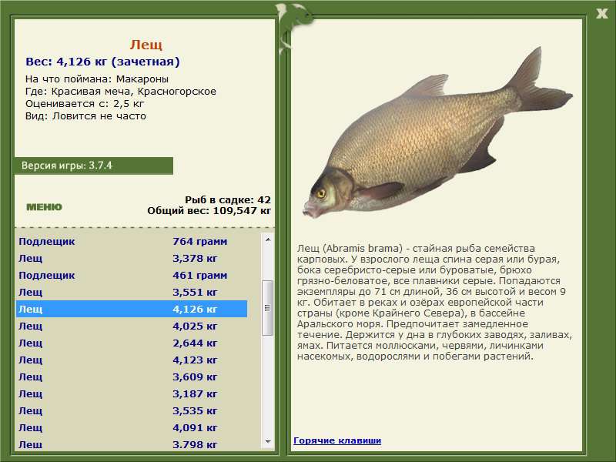Click the Рыб в садке: 42 counter
Screen dimensions: 616x462
coord(228,199)
